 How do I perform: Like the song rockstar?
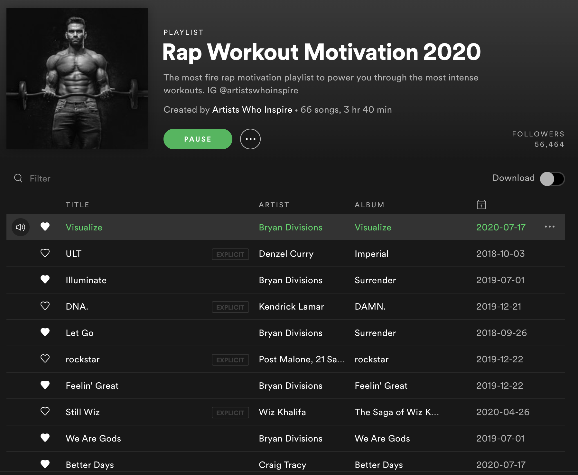(45, 359)
